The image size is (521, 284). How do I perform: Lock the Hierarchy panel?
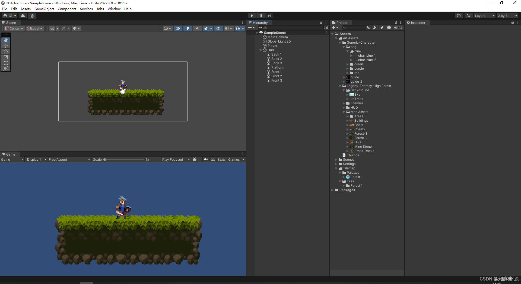321,22
